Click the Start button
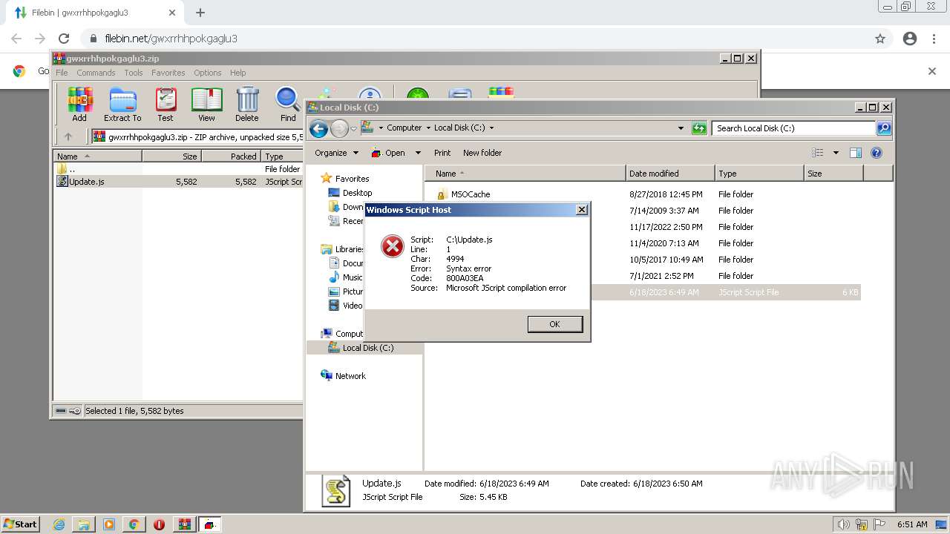 pos(21,524)
